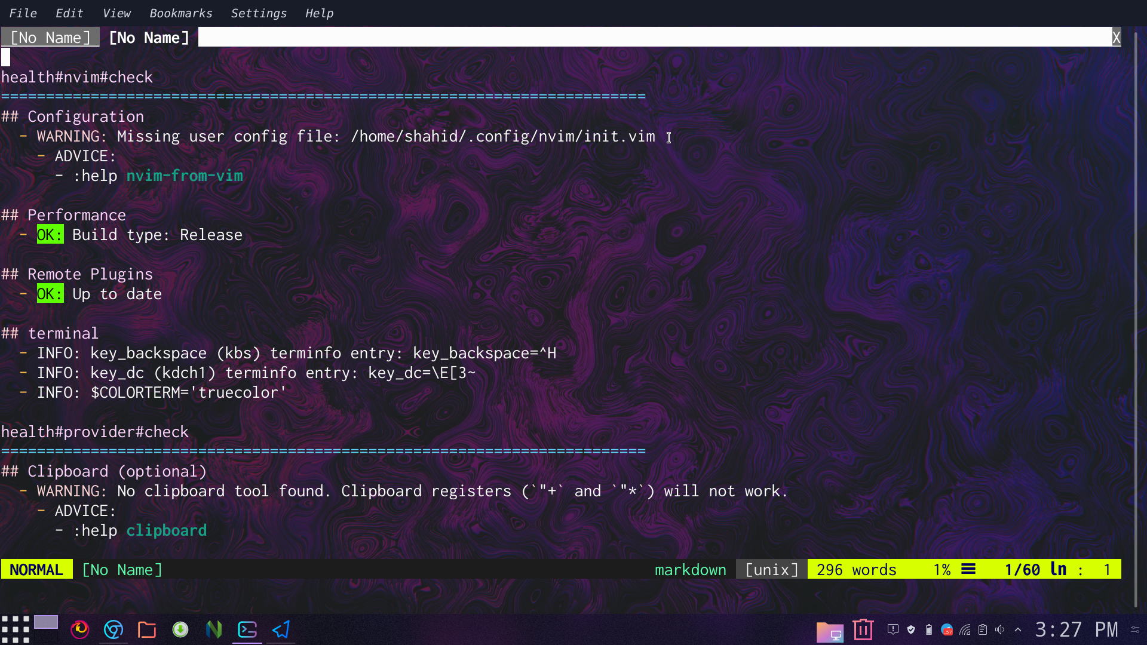Show notifications from the tray icon
1147x645 pixels.
click(x=893, y=629)
